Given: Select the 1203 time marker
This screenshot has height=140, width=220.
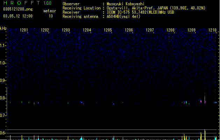Looking at the screenshot, I should (66, 30).
